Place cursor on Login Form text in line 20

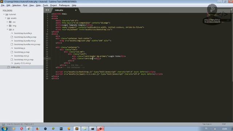[x=114, y=56]
